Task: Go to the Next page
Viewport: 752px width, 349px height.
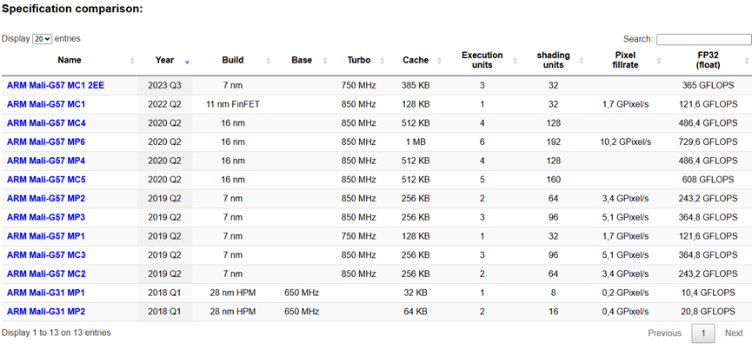Action: [734, 333]
